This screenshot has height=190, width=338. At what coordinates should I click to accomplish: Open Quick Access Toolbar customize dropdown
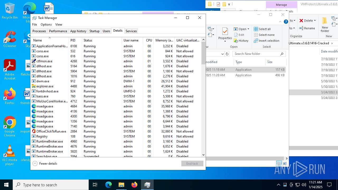pos(229,4)
